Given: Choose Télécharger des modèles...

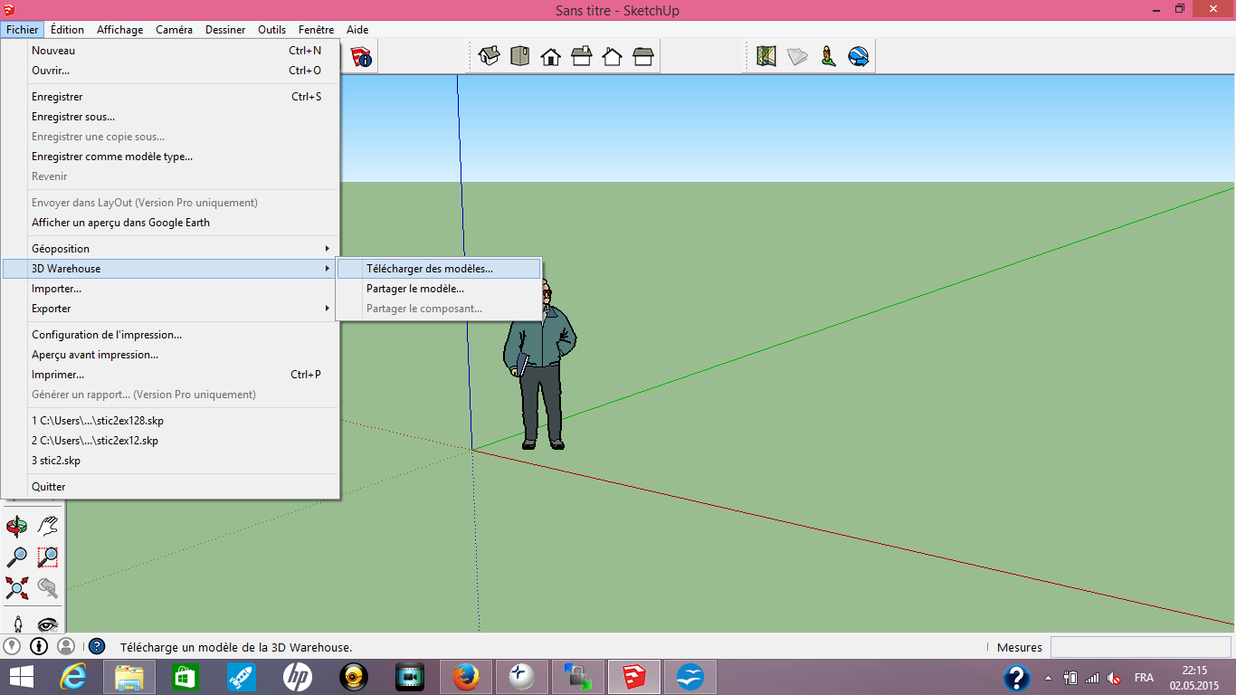Looking at the screenshot, I should pyautogui.click(x=438, y=269).
